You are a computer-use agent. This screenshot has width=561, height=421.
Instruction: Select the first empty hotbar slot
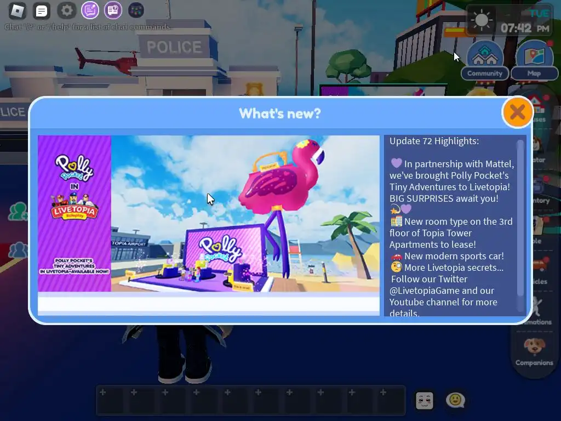(111, 400)
